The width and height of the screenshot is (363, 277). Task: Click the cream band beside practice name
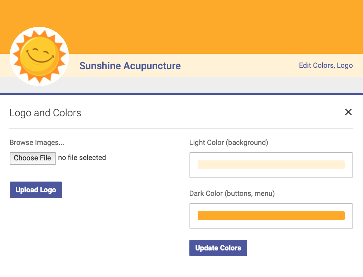point(239,66)
